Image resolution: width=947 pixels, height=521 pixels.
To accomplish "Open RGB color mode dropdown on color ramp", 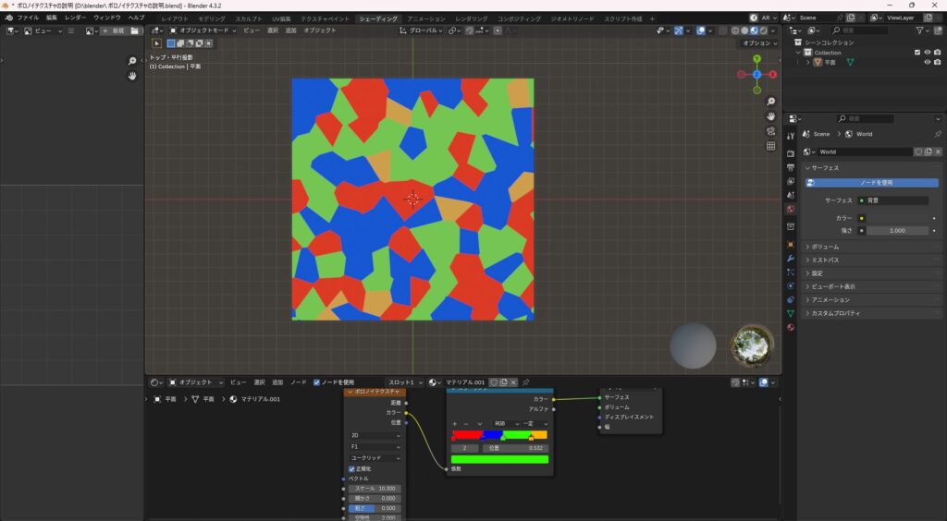I will pos(506,424).
